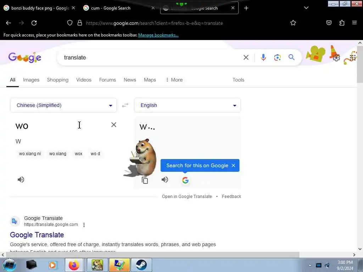The height and width of the screenshot is (272, 363).
Task: Listen to the source text pronunciation
Action: [21, 180]
